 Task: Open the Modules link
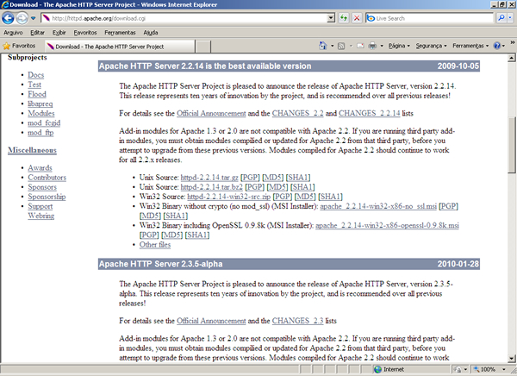[41, 113]
